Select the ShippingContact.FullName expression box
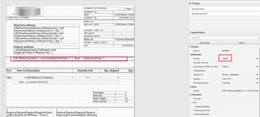Screen dimensions: 260x117 47,51
